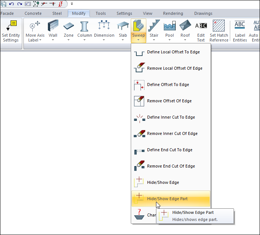Choose Remove Inner Cut Of Edge

(x=171, y=133)
